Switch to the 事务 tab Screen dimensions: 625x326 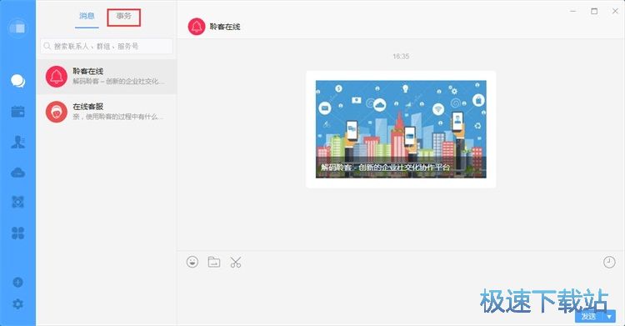tap(124, 17)
